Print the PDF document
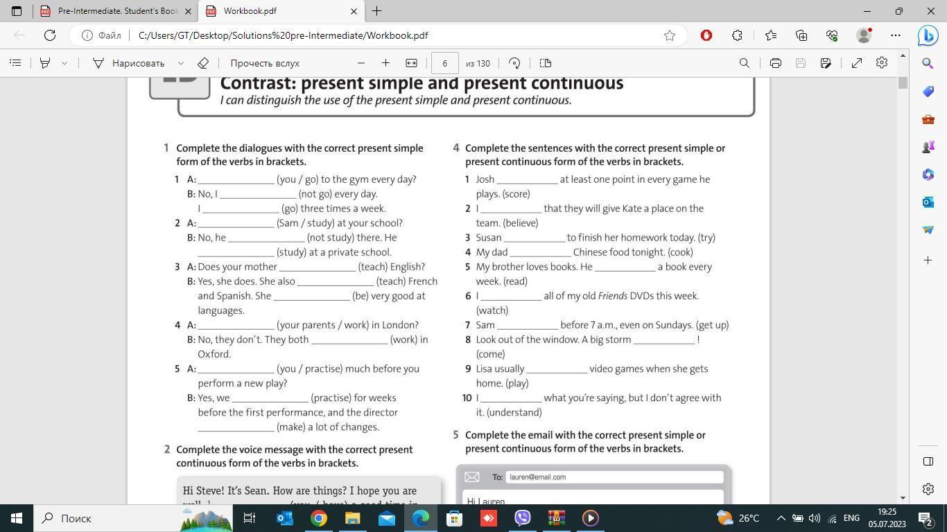Image resolution: width=947 pixels, height=532 pixels. point(776,63)
